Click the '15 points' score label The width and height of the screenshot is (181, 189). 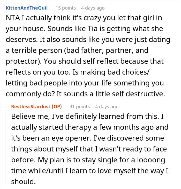point(66,8)
